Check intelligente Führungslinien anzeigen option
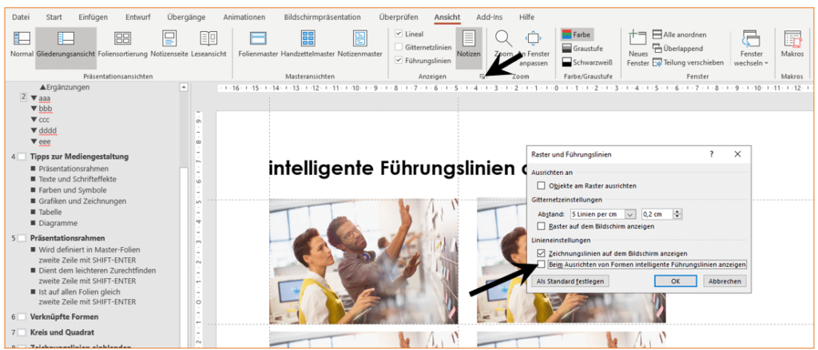This screenshot has height=350, width=818. point(541,265)
